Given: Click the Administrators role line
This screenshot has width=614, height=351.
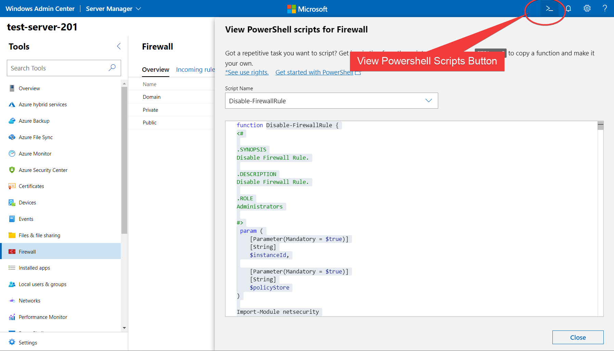Looking at the screenshot, I should [260, 206].
